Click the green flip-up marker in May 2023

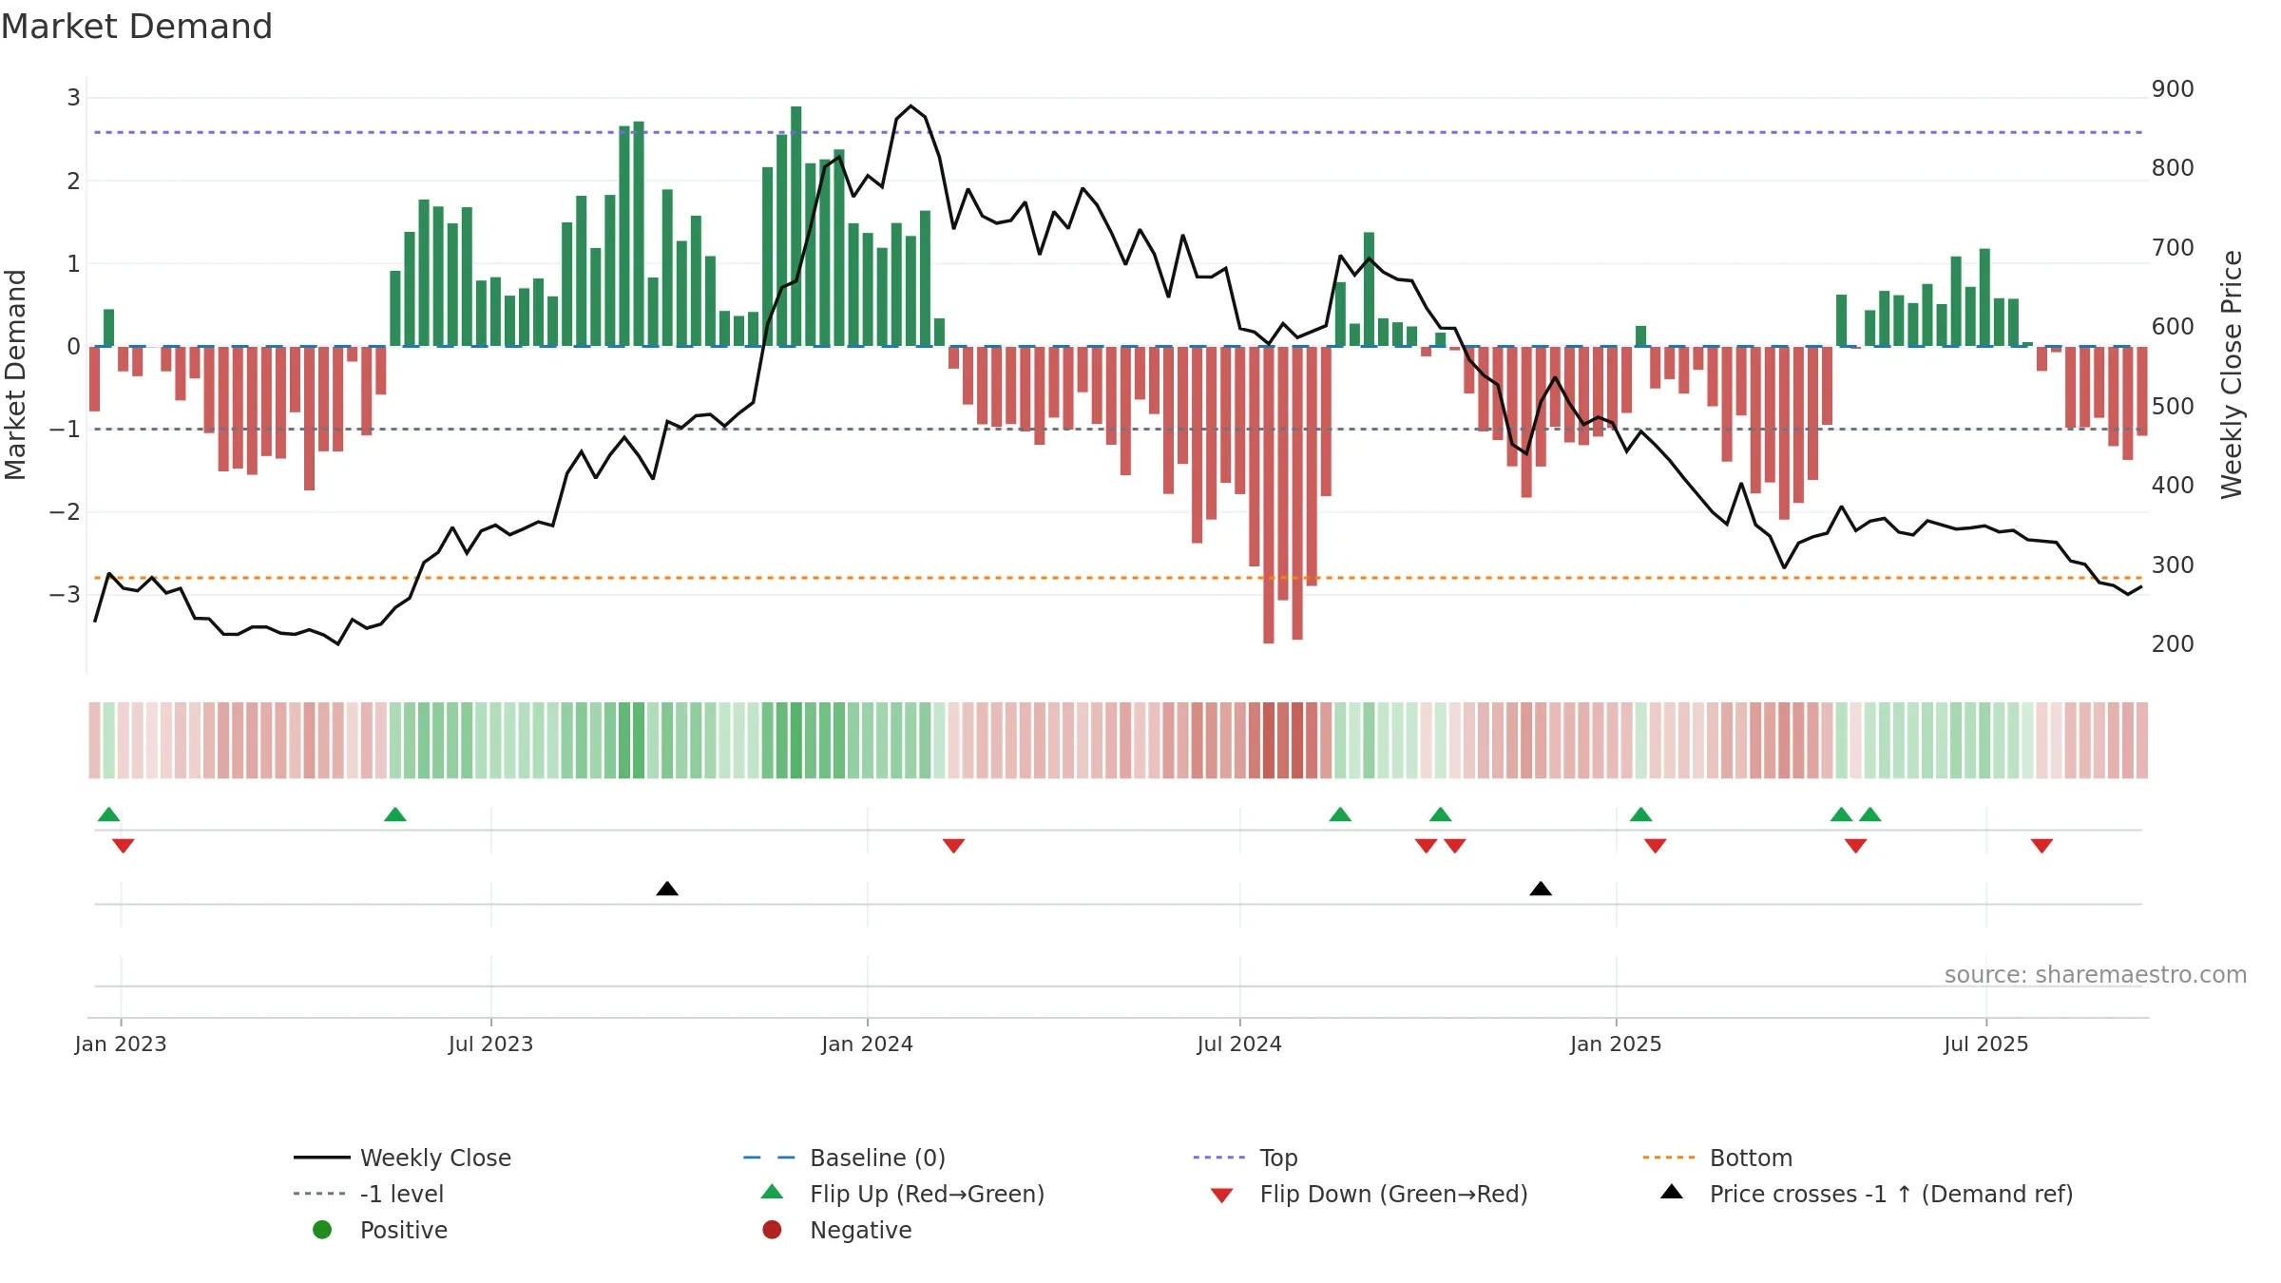[x=395, y=814]
